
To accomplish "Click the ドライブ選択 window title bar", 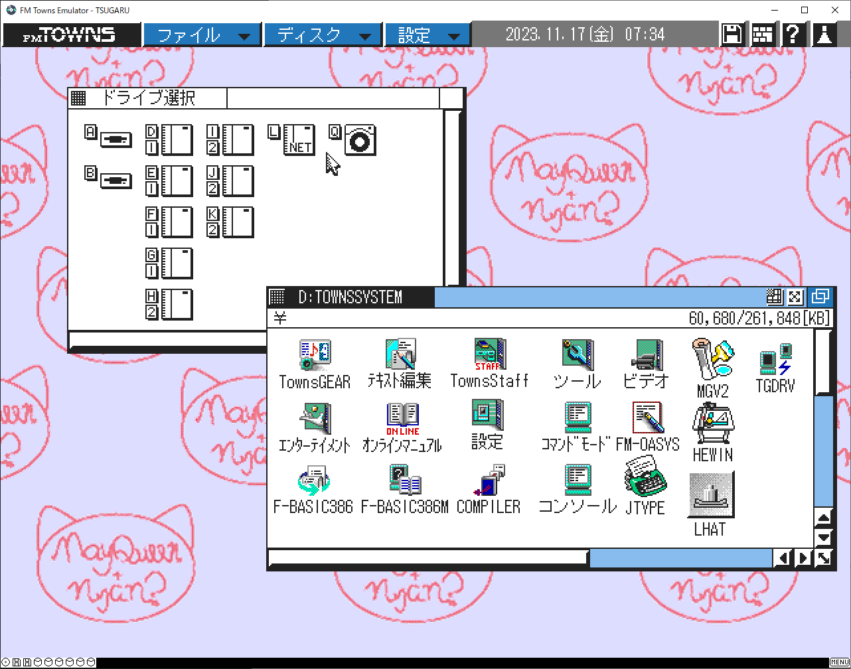I will pyautogui.click(x=266, y=98).
